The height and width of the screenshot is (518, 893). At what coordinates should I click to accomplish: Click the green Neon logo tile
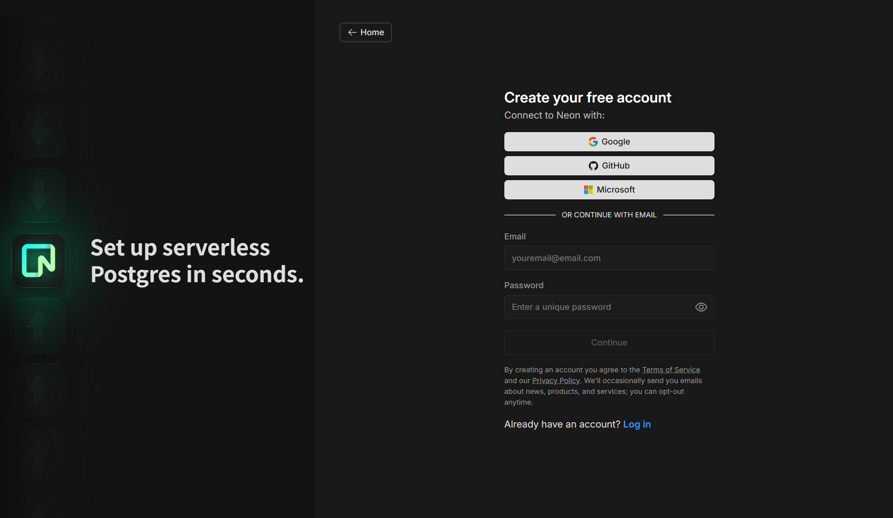pyautogui.click(x=38, y=261)
